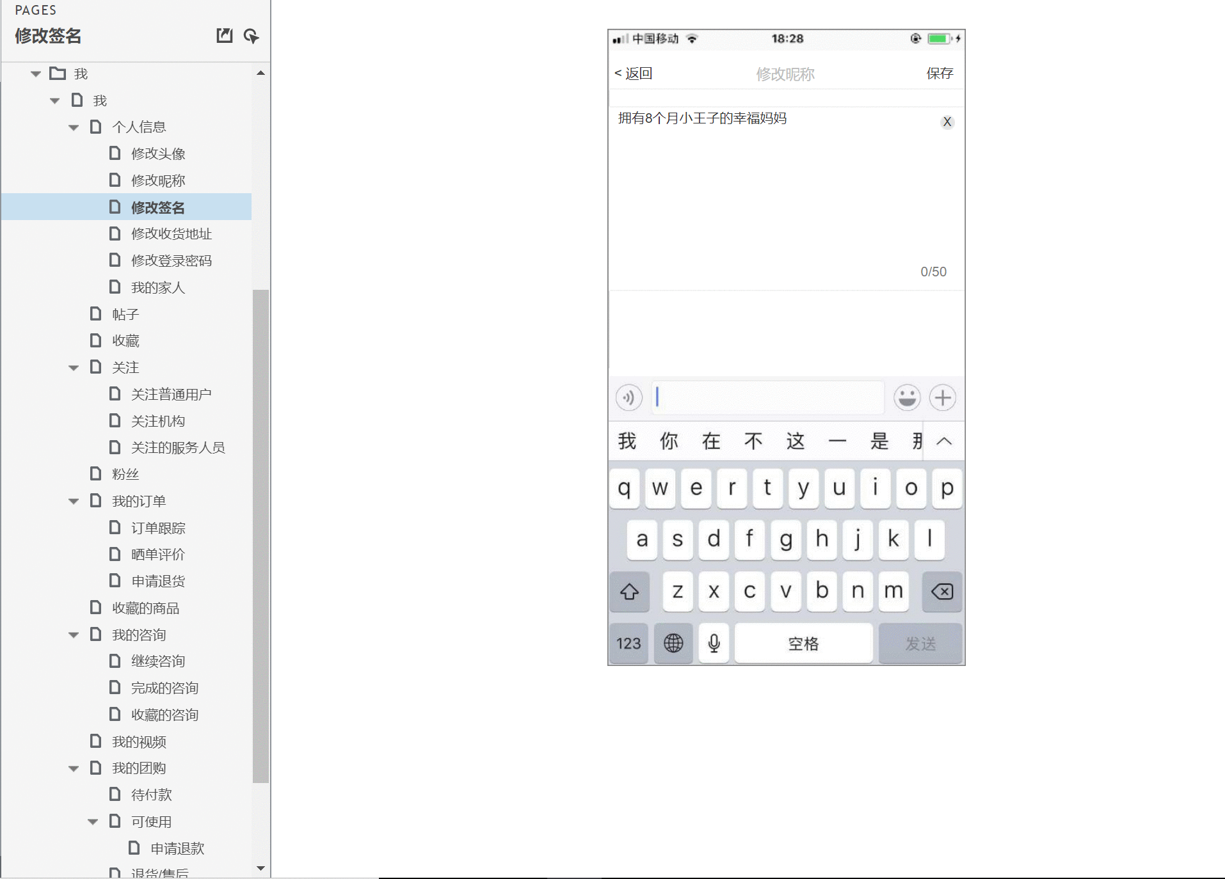Viewport: 1225px width, 879px height.
Task: Tap the backspace delete key
Action: click(x=941, y=591)
